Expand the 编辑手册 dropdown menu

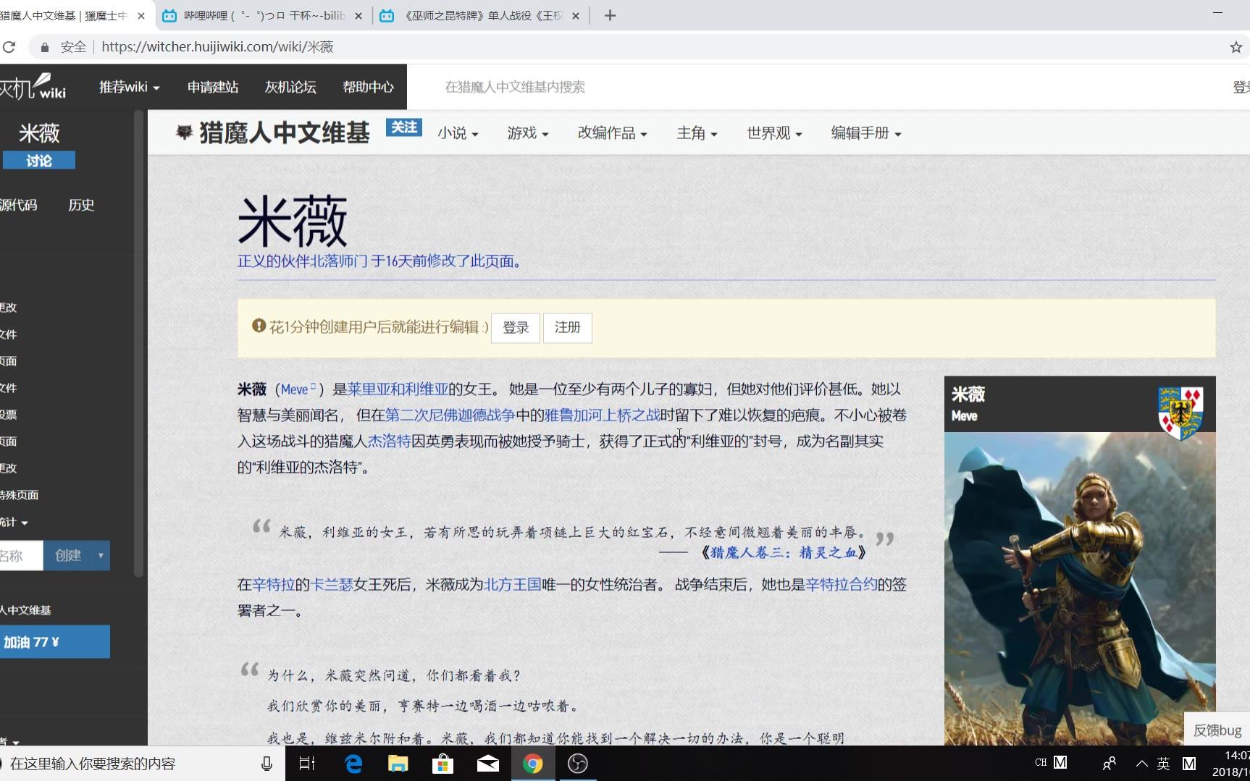pyautogui.click(x=866, y=133)
